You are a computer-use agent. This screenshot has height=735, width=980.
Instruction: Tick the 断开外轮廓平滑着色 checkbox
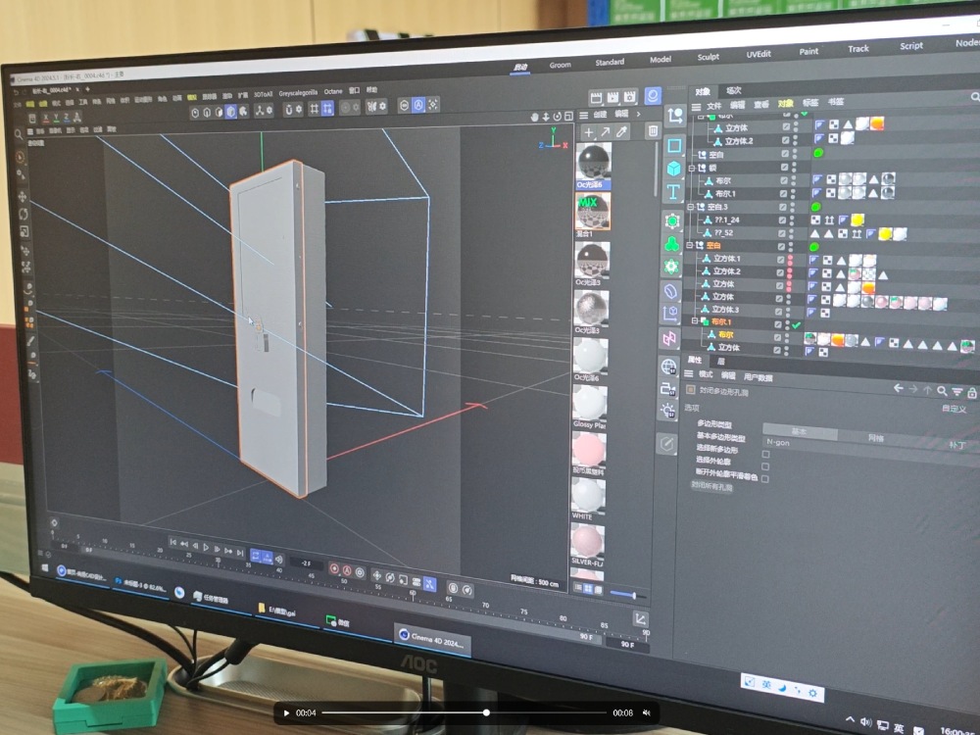[764, 479]
